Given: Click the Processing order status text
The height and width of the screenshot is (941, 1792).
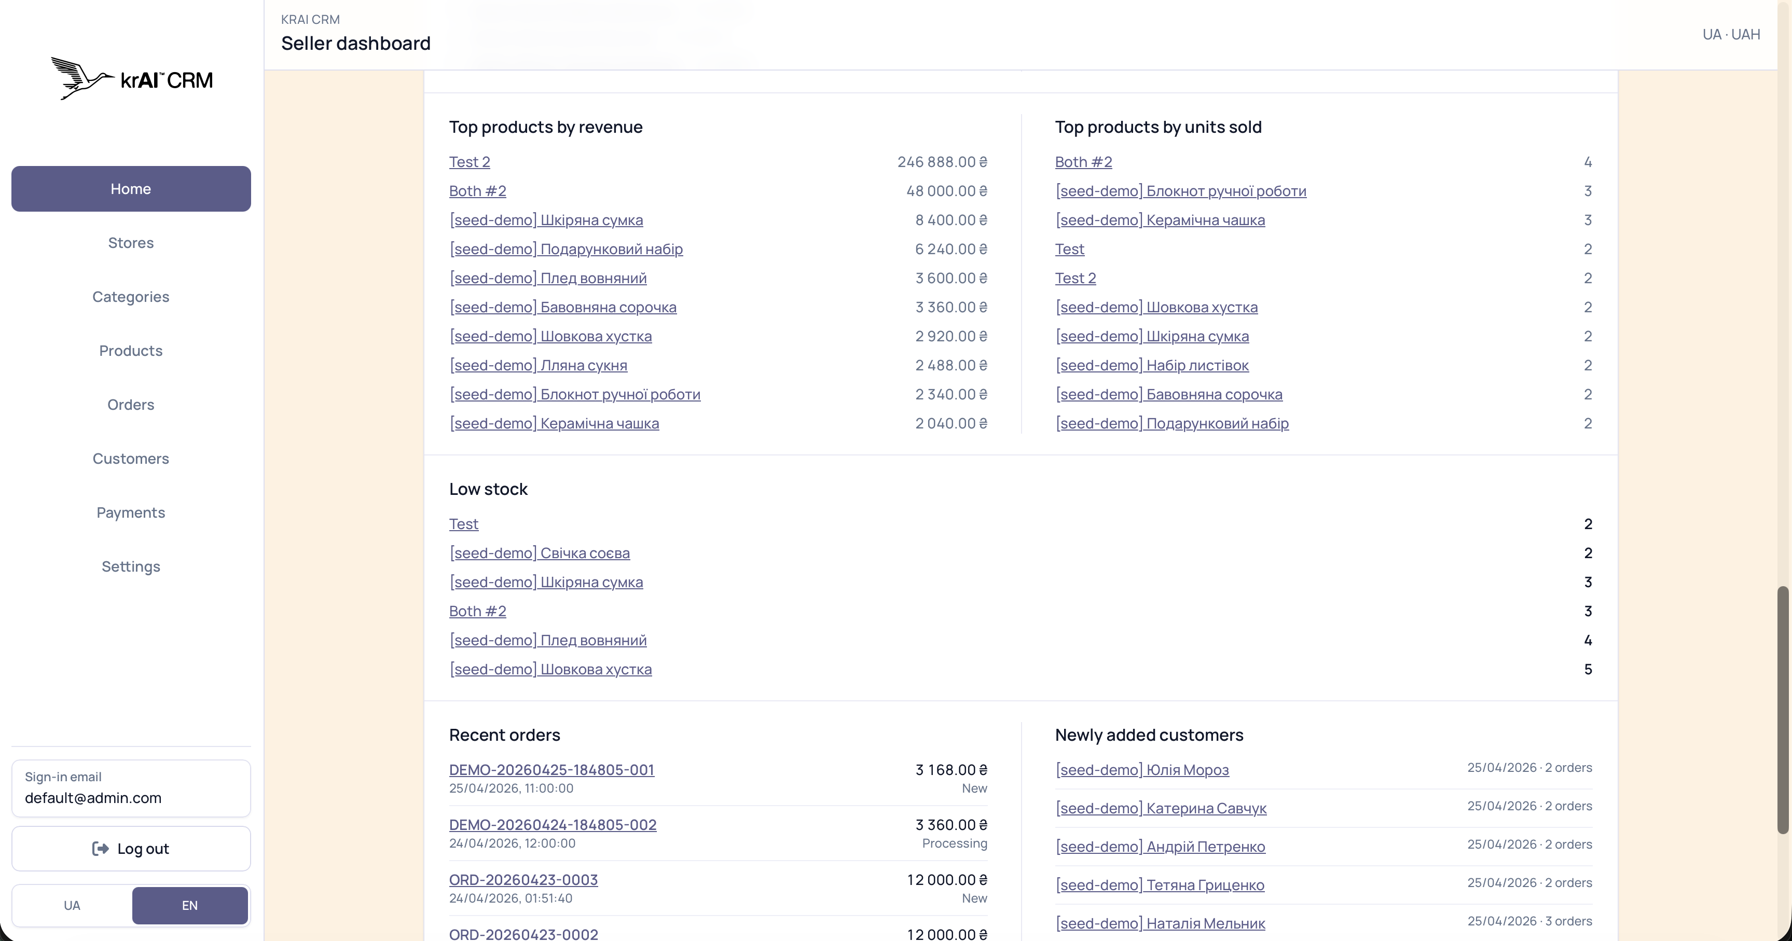Looking at the screenshot, I should click(x=955, y=843).
